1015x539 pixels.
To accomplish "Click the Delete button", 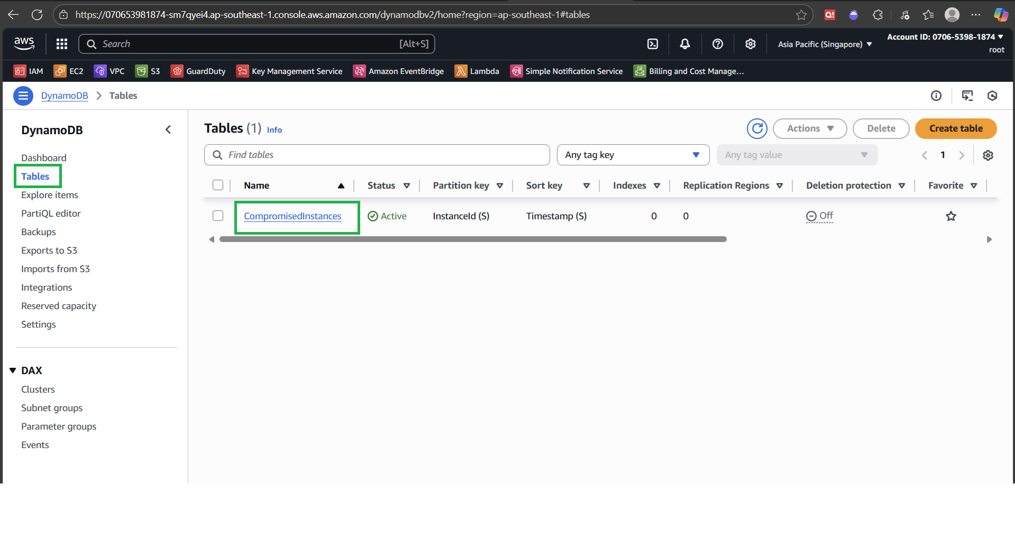I will point(881,128).
